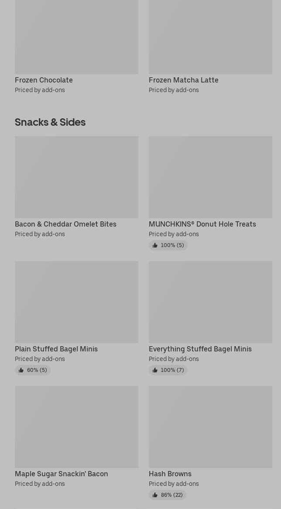Open Bacon & Cheddar Omelet Bites title link
This screenshot has height=509, width=281.
[65, 224]
